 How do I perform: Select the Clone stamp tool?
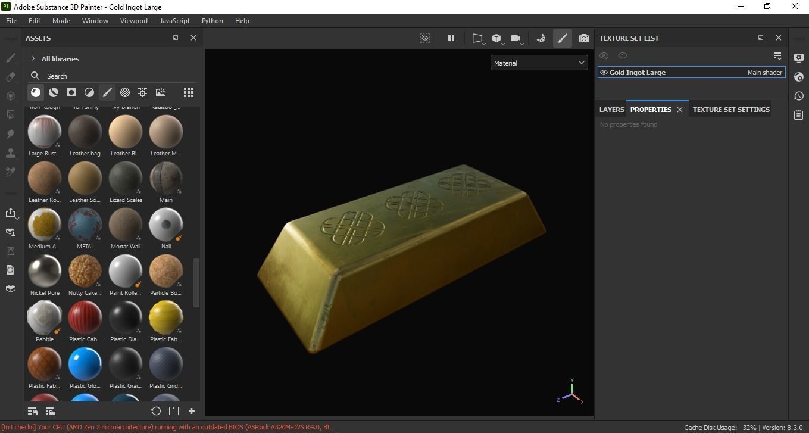[10, 153]
